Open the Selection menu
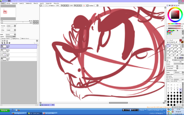 pyautogui.click(x=29, y=3)
